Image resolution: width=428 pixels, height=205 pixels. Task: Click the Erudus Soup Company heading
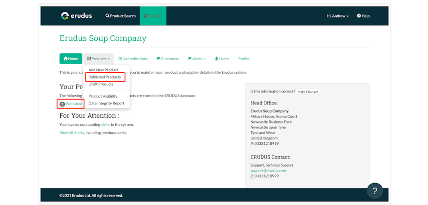coord(103,38)
